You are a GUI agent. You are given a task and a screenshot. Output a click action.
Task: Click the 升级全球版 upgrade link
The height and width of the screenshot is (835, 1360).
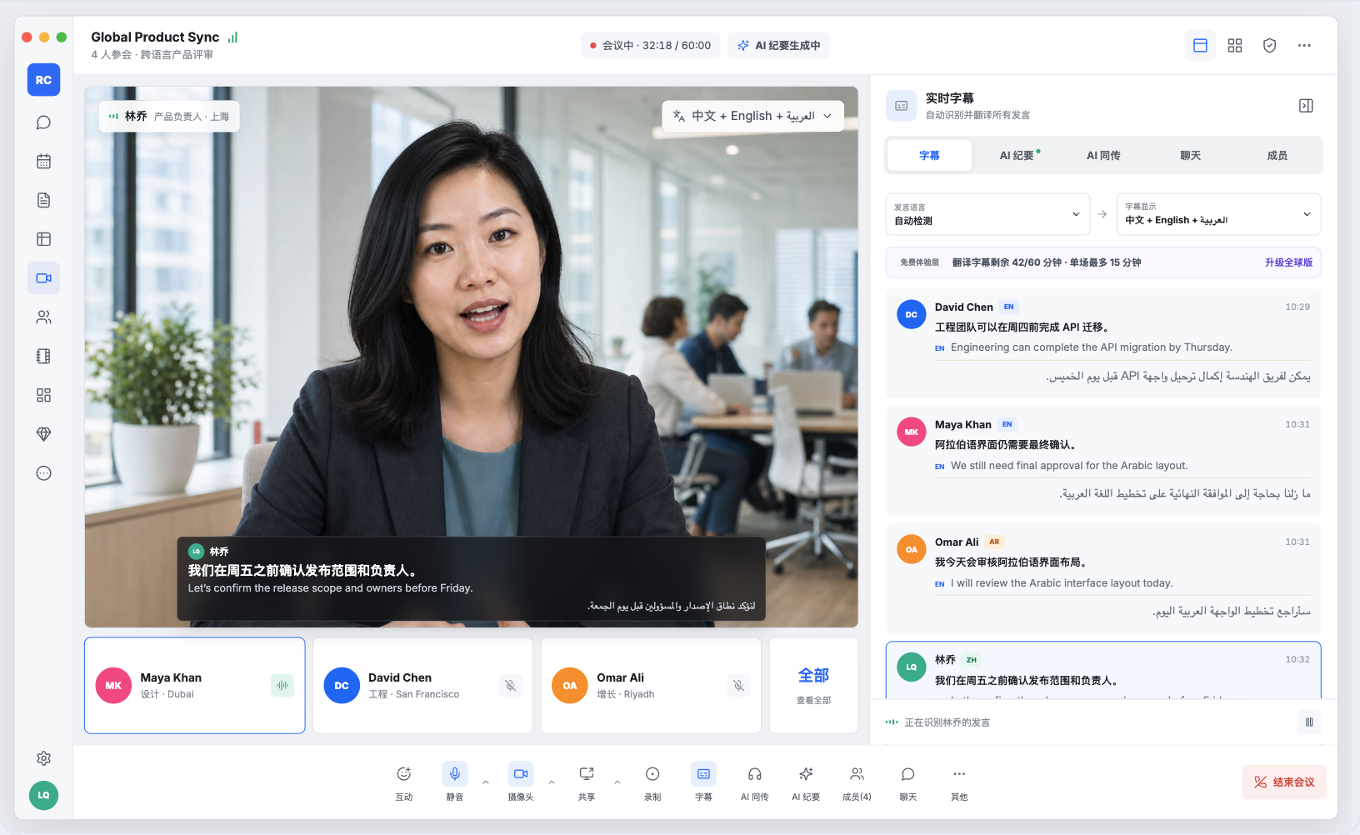1288,262
